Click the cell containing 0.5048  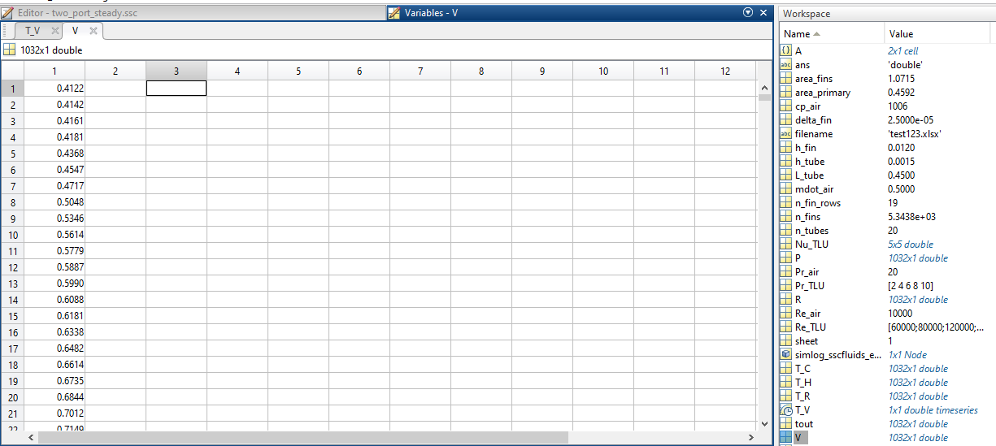[54, 201]
